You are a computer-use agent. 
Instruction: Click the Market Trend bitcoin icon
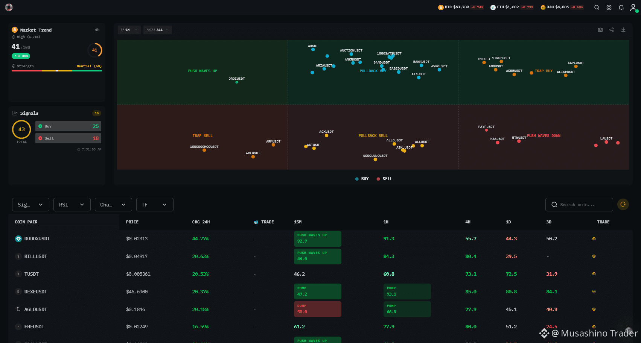pyautogui.click(x=15, y=30)
